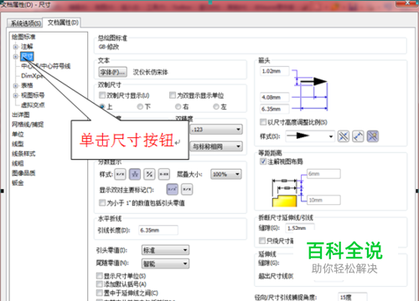Click the 6mm offset distance field
This screenshot has height=301, width=419.
point(323,174)
